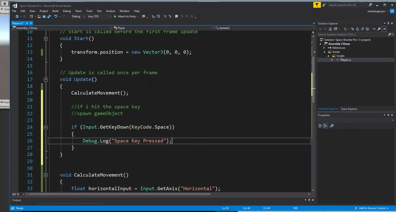This screenshot has height=212, width=396.
Task: Open the File menu
Action: pyautogui.click(x=14, y=11)
